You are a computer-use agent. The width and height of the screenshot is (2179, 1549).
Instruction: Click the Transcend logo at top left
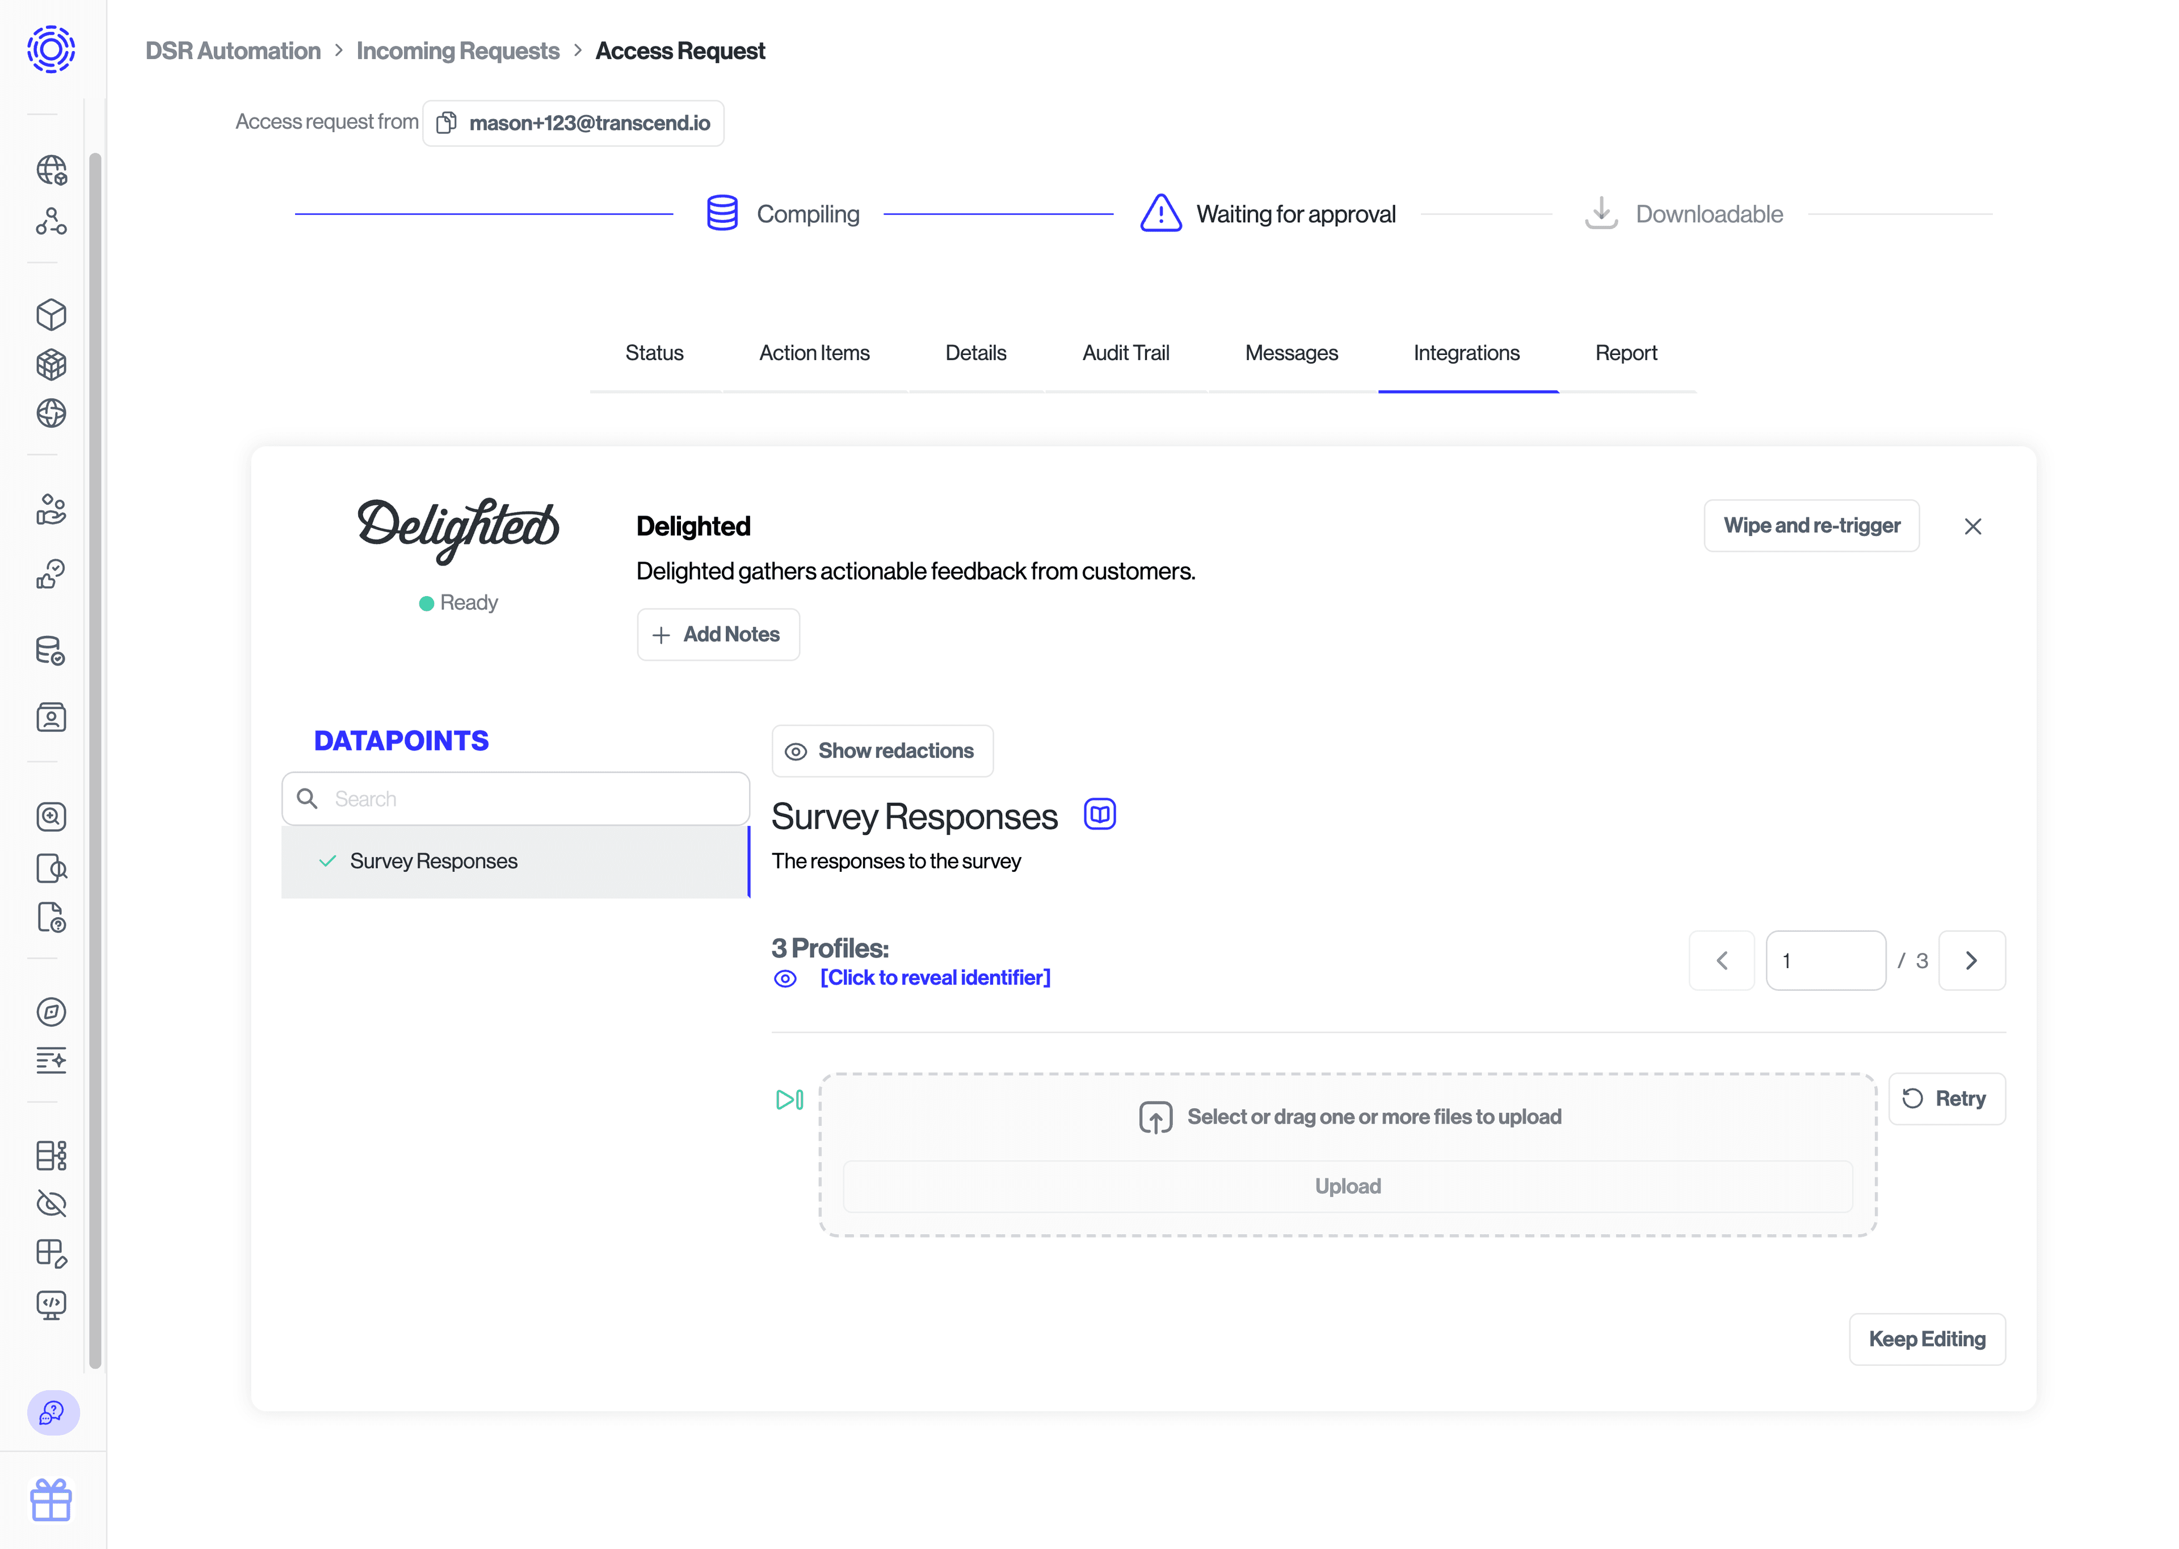(52, 49)
